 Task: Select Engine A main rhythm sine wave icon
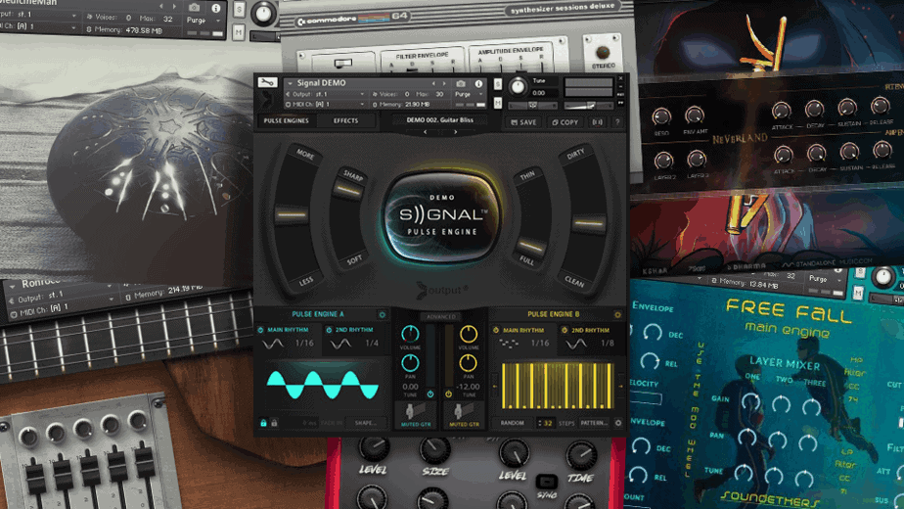(x=273, y=344)
